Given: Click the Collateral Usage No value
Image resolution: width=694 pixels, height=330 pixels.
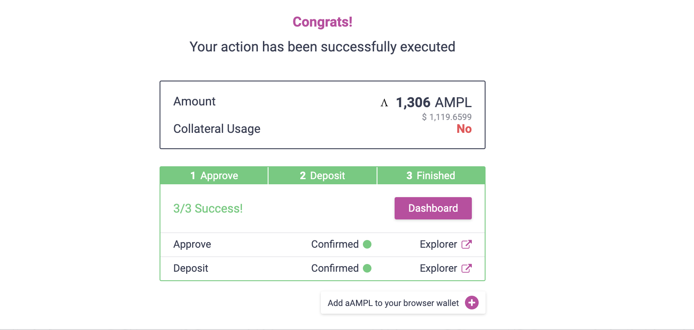Looking at the screenshot, I should click(464, 129).
